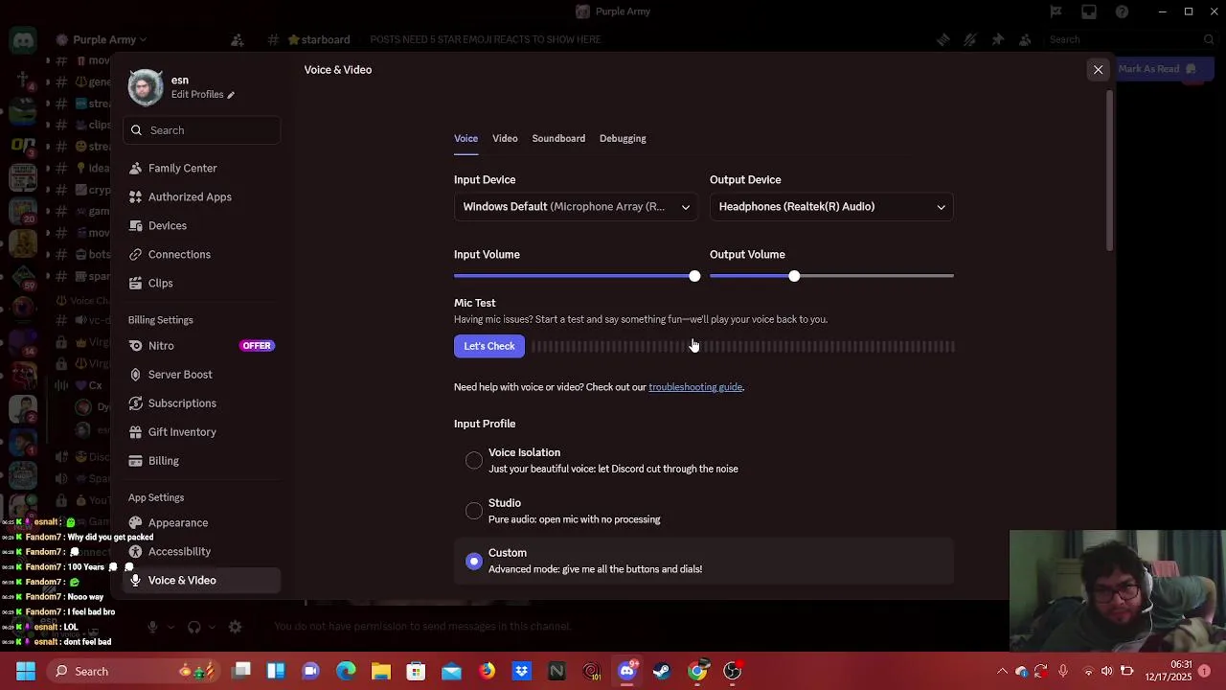Focus the settings Search field
1226x690 pixels.
[x=202, y=130]
